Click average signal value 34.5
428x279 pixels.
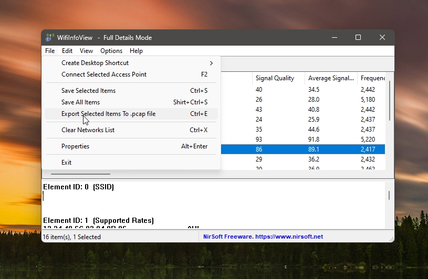(x=314, y=90)
